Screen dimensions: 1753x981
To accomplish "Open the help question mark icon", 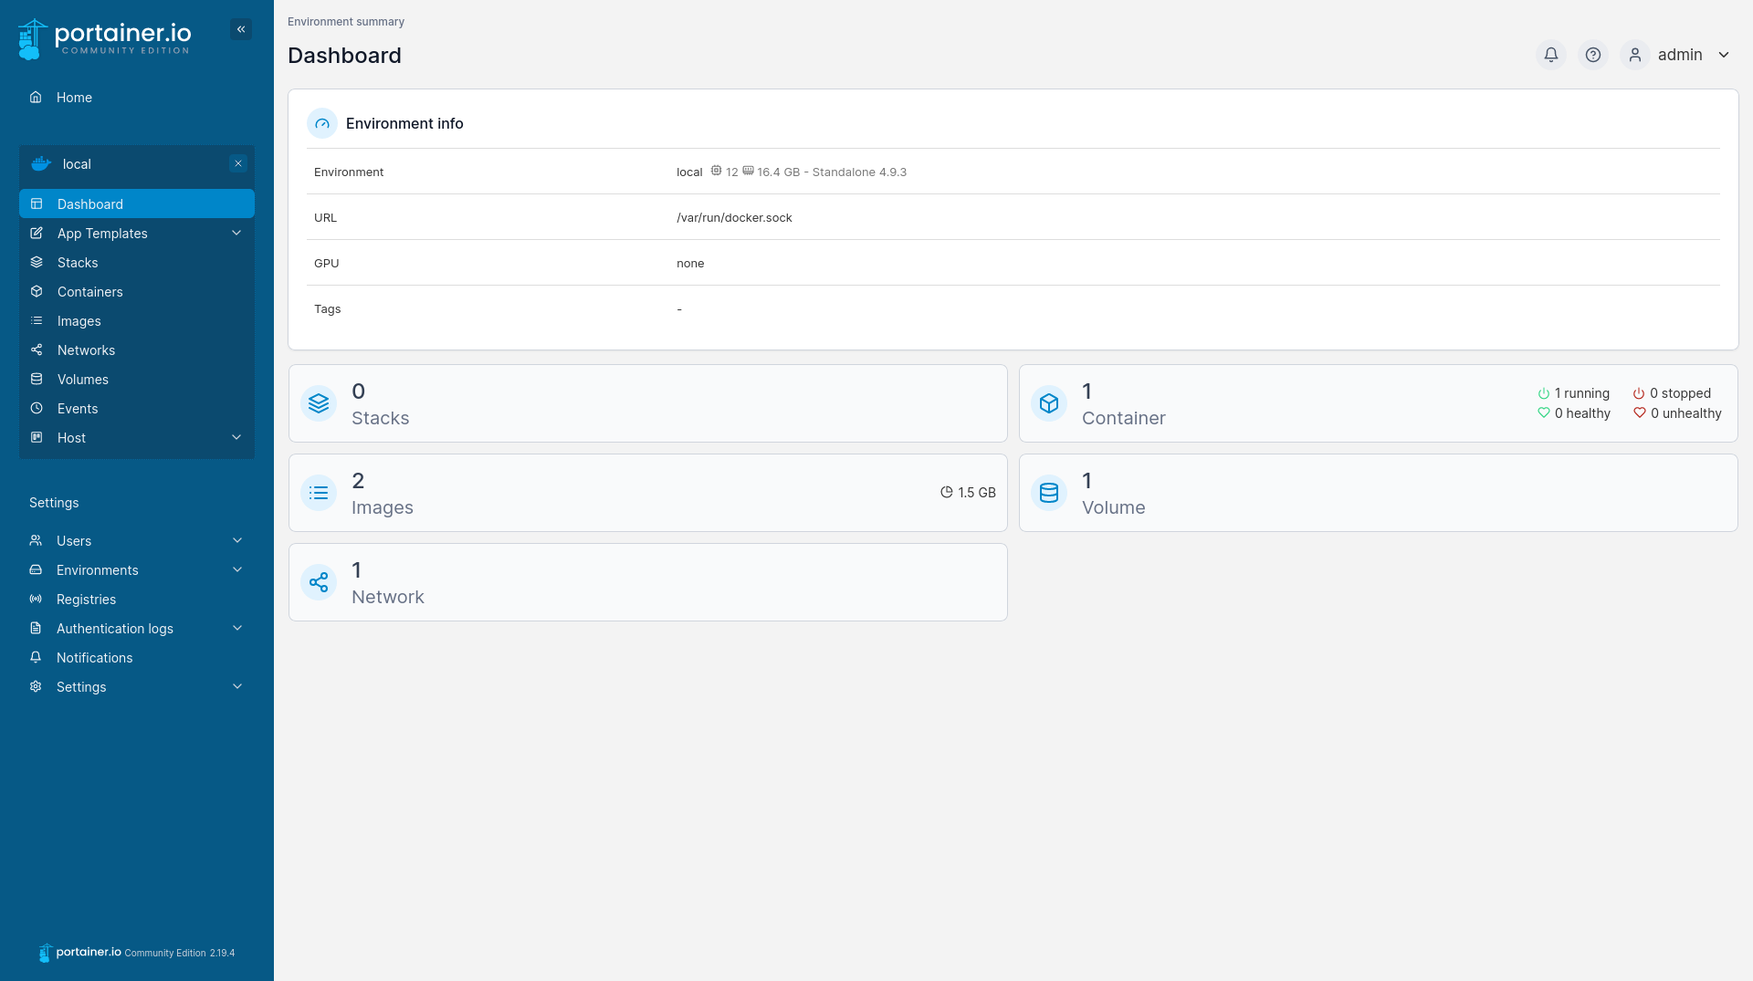I will pyautogui.click(x=1592, y=55).
